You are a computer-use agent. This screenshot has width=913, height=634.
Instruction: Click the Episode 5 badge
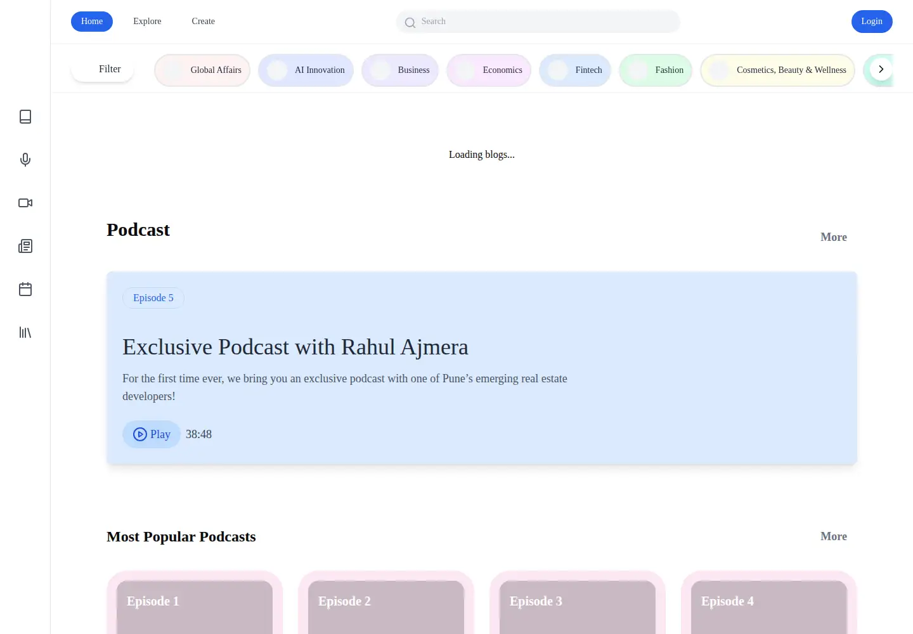(153, 298)
